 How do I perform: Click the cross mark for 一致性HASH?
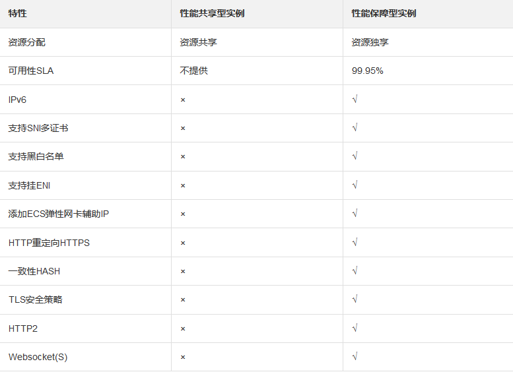[x=183, y=271]
